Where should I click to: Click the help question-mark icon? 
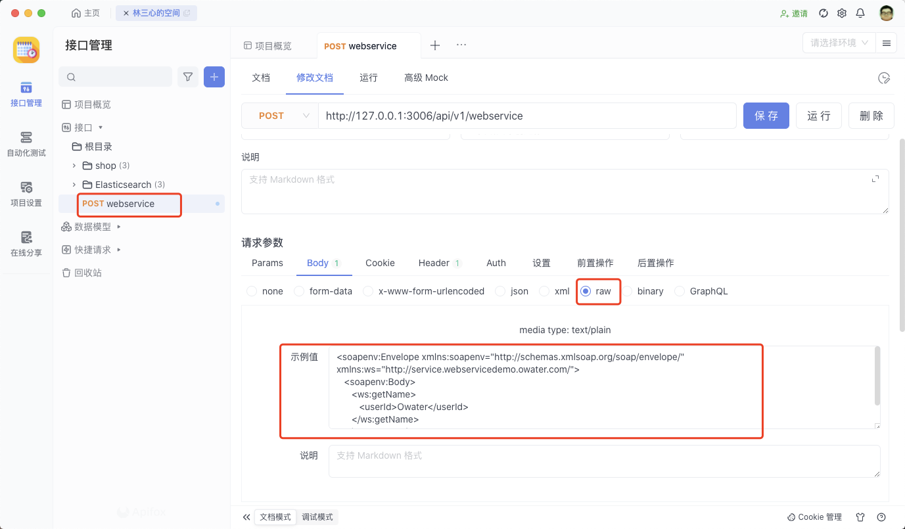[x=881, y=517]
